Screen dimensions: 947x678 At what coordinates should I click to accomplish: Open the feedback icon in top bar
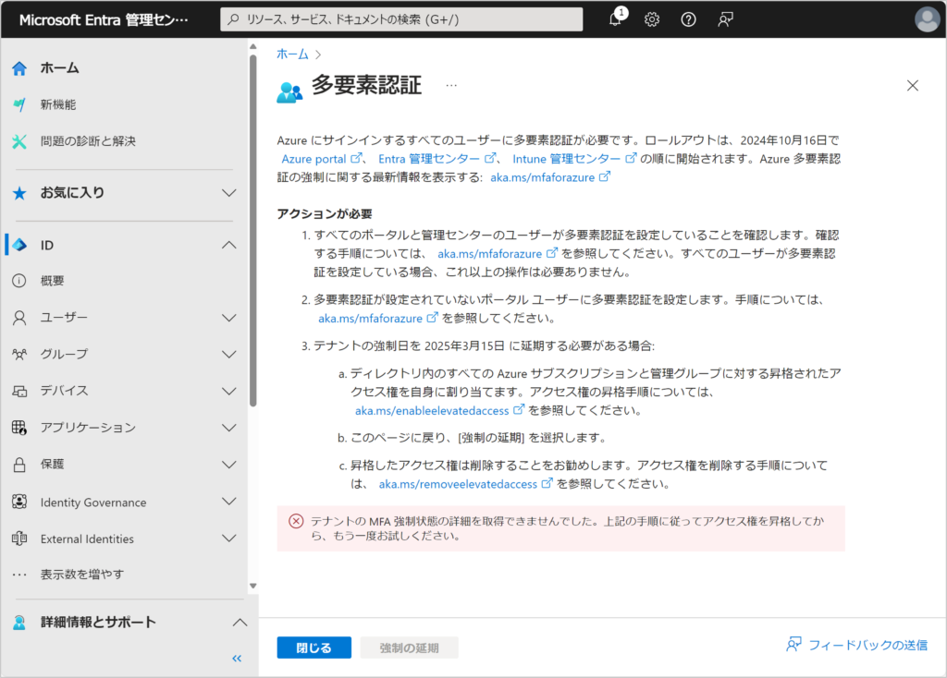pyautogui.click(x=725, y=19)
